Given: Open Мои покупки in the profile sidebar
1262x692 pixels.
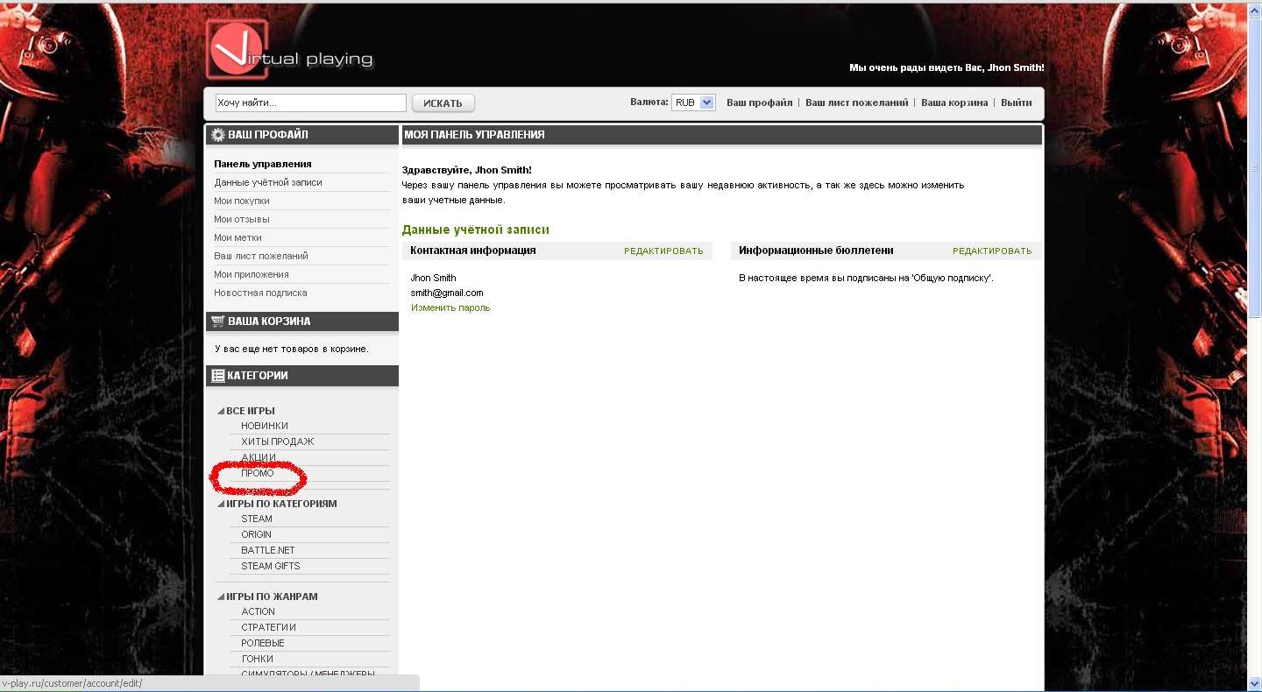Looking at the screenshot, I should tap(242, 201).
